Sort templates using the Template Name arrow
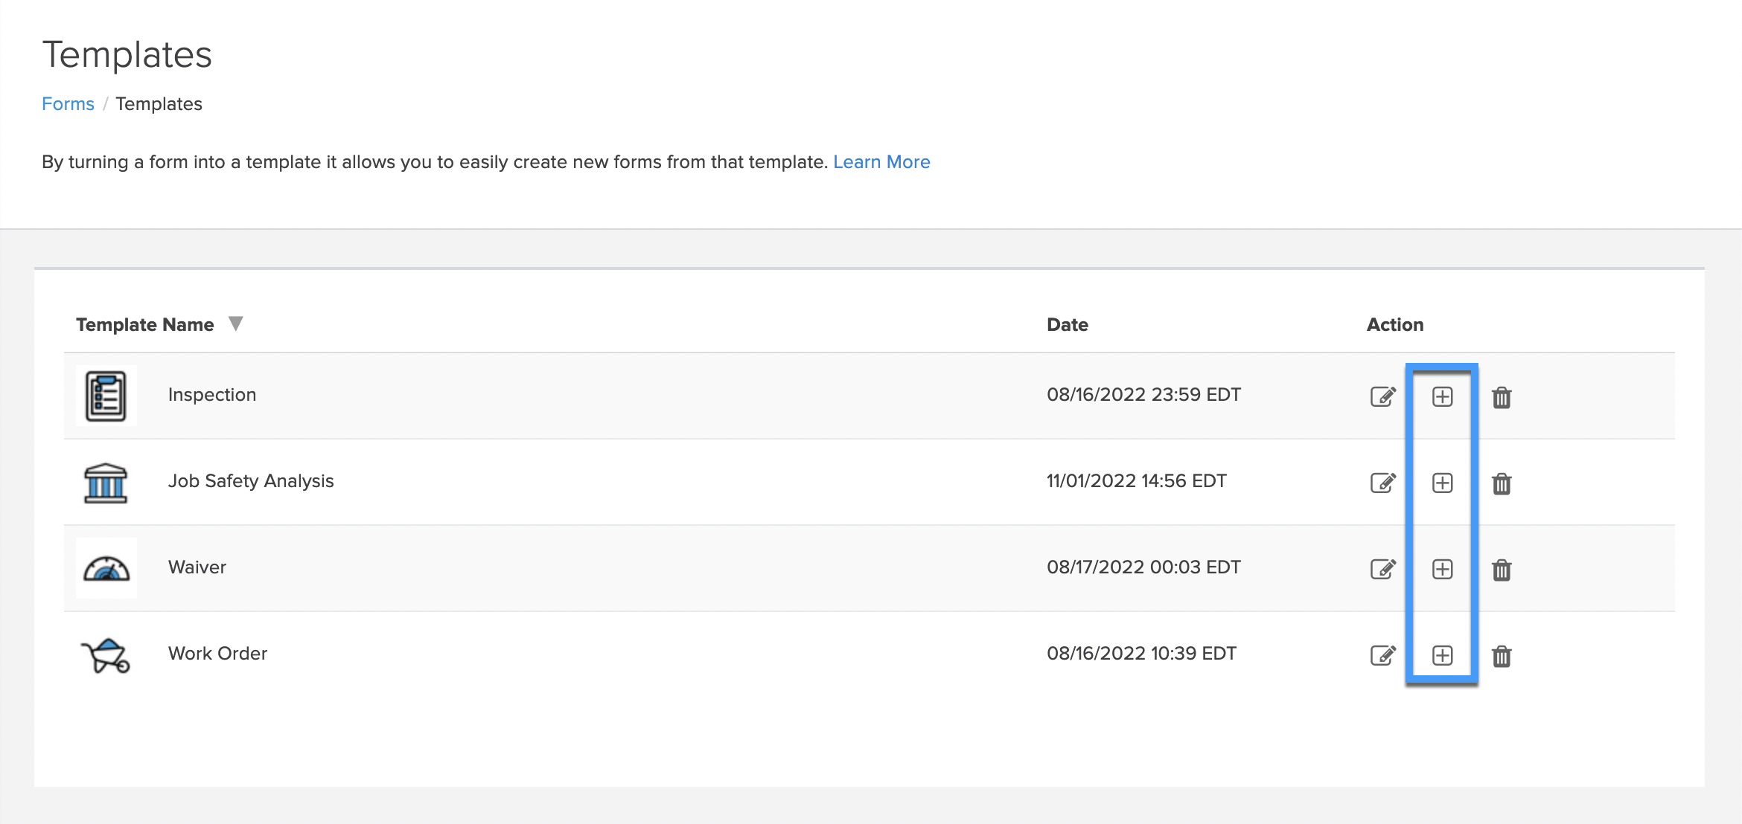 [235, 324]
